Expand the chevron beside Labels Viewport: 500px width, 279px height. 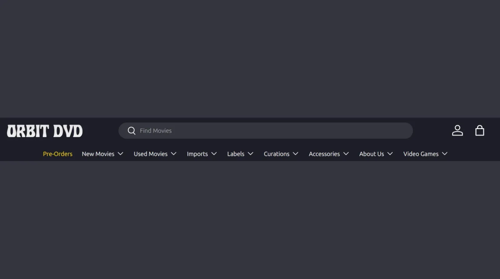click(x=251, y=154)
